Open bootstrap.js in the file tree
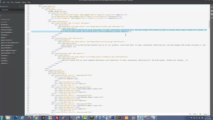The image size is (213, 120). point(5,25)
